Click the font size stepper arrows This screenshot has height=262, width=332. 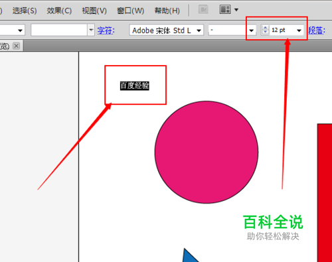tap(265, 30)
